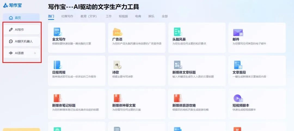Switch to the 短视频 tab

coord(123,16)
